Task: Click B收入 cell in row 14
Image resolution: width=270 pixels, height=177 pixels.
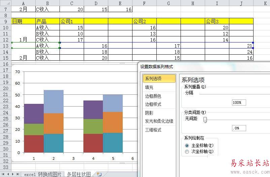Action: [x=47, y=52]
